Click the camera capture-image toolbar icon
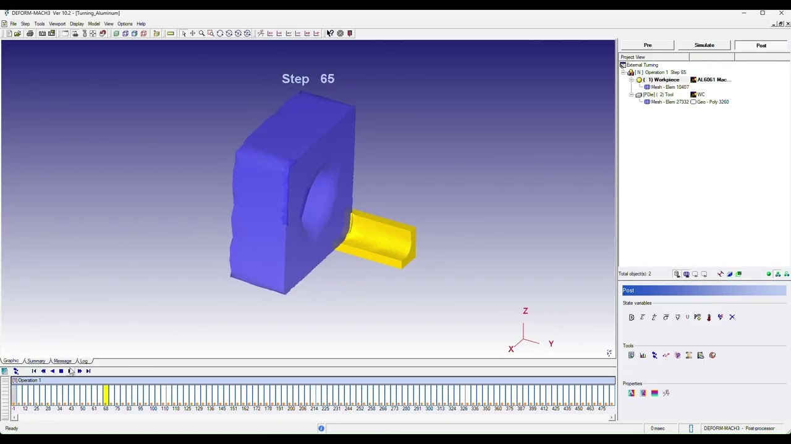The height and width of the screenshot is (444, 791). tap(42, 33)
